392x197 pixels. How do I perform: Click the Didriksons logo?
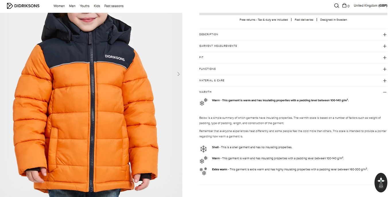(x=23, y=6)
